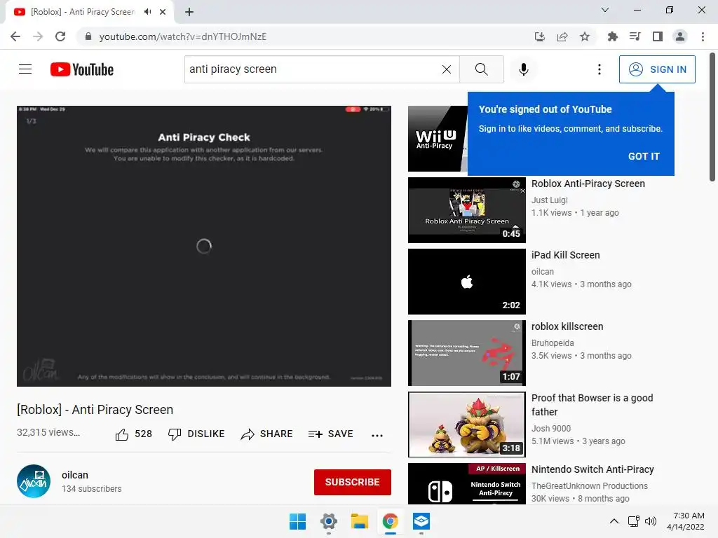Image resolution: width=718 pixels, height=538 pixels.
Task: Close the Roblox Anti Piracy tab
Action: click(163, 12)
